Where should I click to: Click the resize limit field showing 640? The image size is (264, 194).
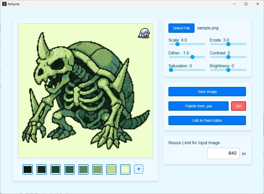223,153
